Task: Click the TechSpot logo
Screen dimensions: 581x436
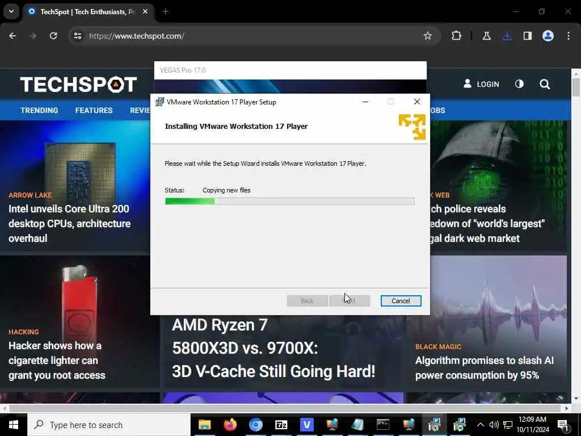Action: pyautogui.click(x=78, y=85)
